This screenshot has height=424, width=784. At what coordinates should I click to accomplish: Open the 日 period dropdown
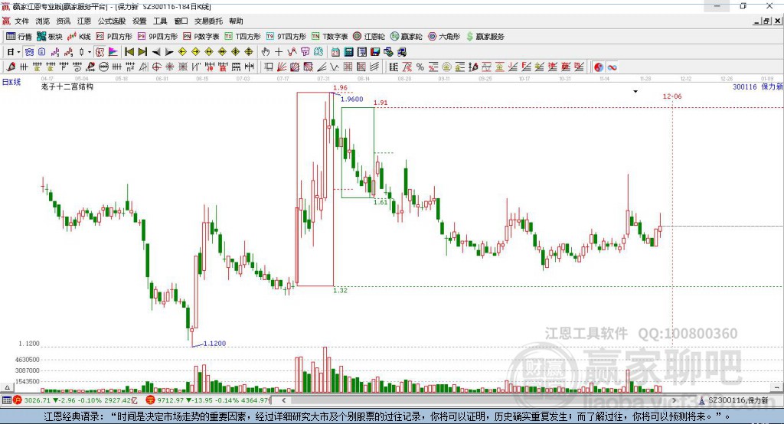(x=14, y=52)
